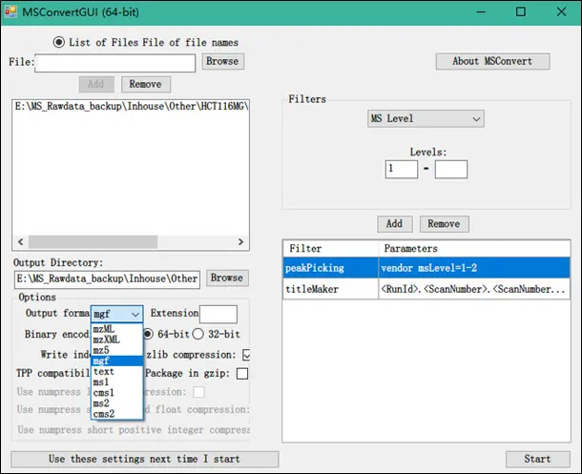Choose cms2 from output format list
Screen dimensions: 582x474
tap(117, 414)
